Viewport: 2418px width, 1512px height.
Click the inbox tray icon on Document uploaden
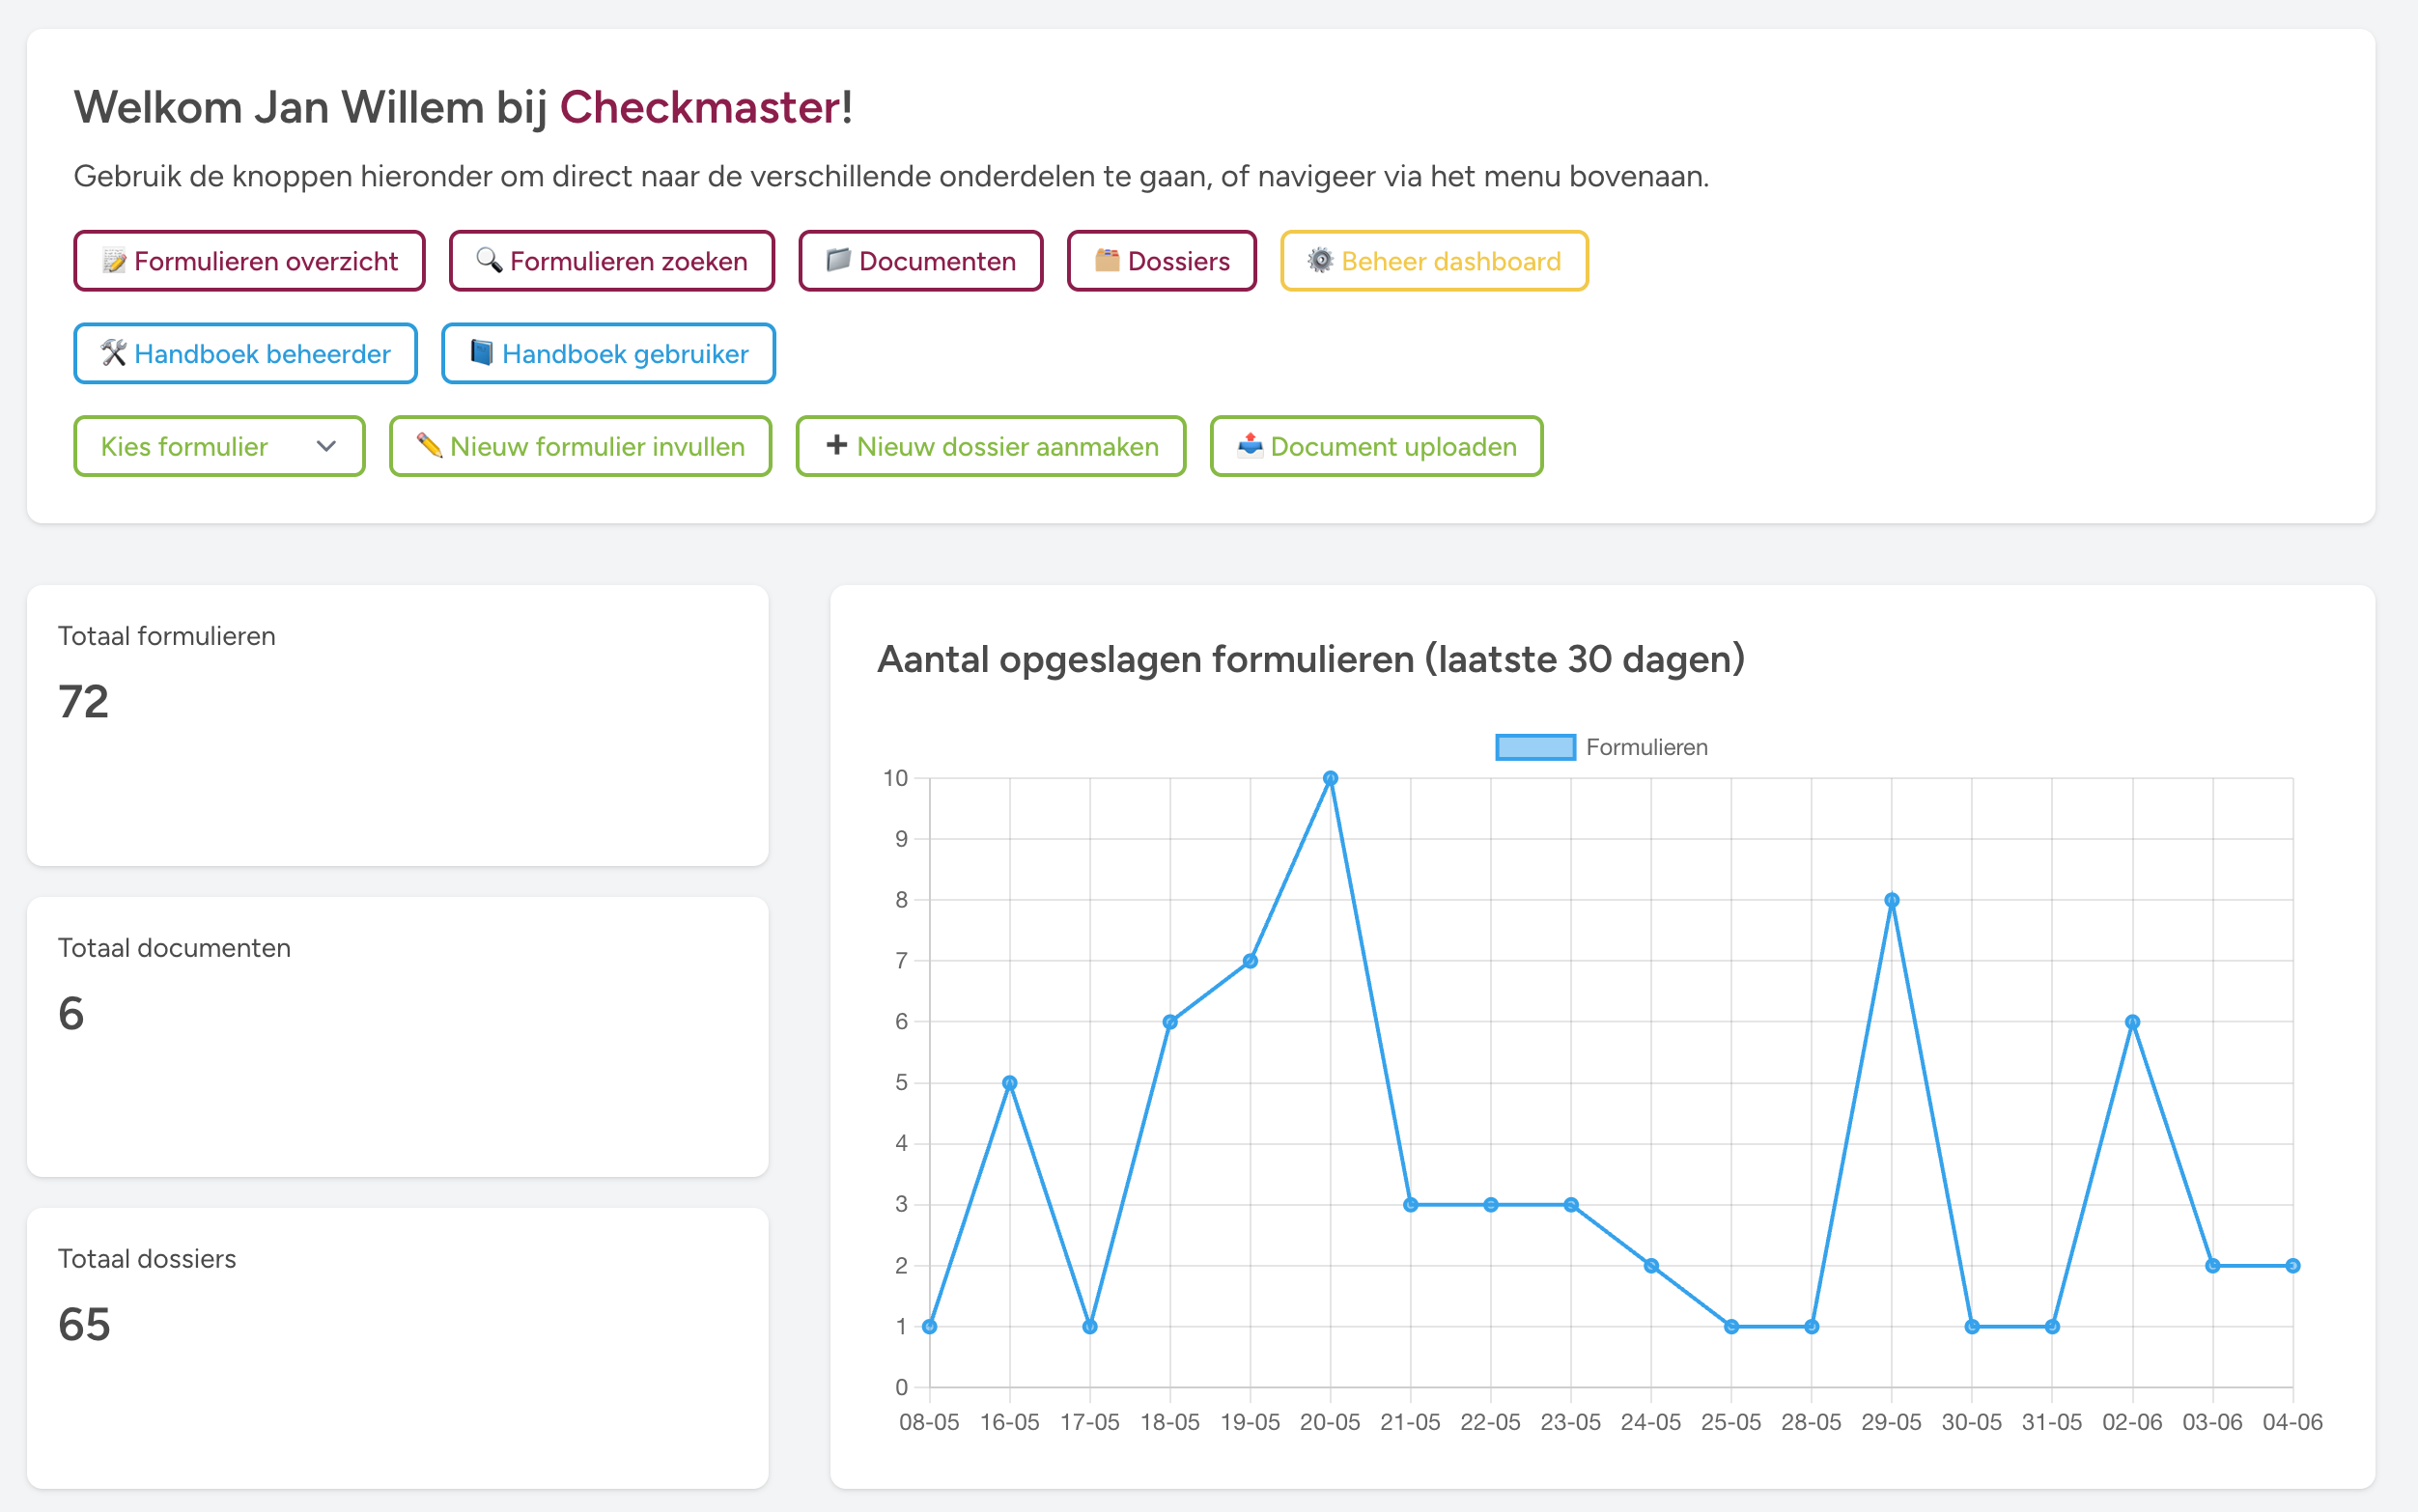pyautogui.click(x=1251, y=447)
